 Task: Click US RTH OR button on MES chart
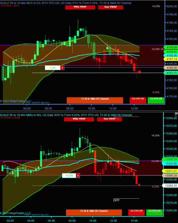pos(156,100)
